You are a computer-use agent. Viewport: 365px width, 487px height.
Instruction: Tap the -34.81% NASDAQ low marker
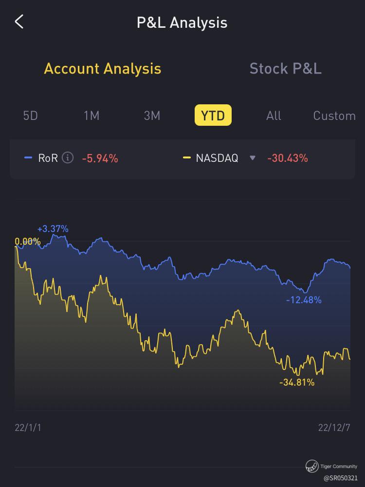[297, 383]
